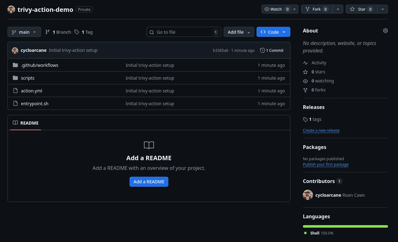Star the repository
The width and height of the screenshot is (398, 242).
[x=362, y=9]
